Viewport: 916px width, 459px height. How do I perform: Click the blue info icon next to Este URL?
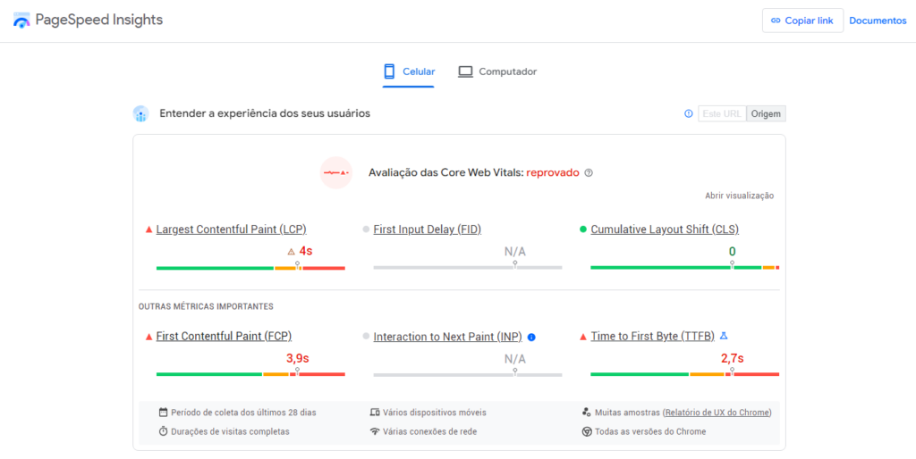tap(688, 113)
